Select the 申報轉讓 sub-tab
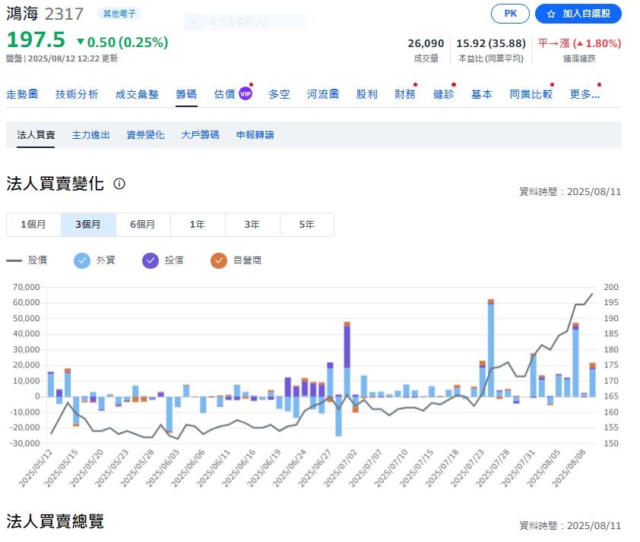Viewport: 640px width, 542px height. (x=255, y=134)
